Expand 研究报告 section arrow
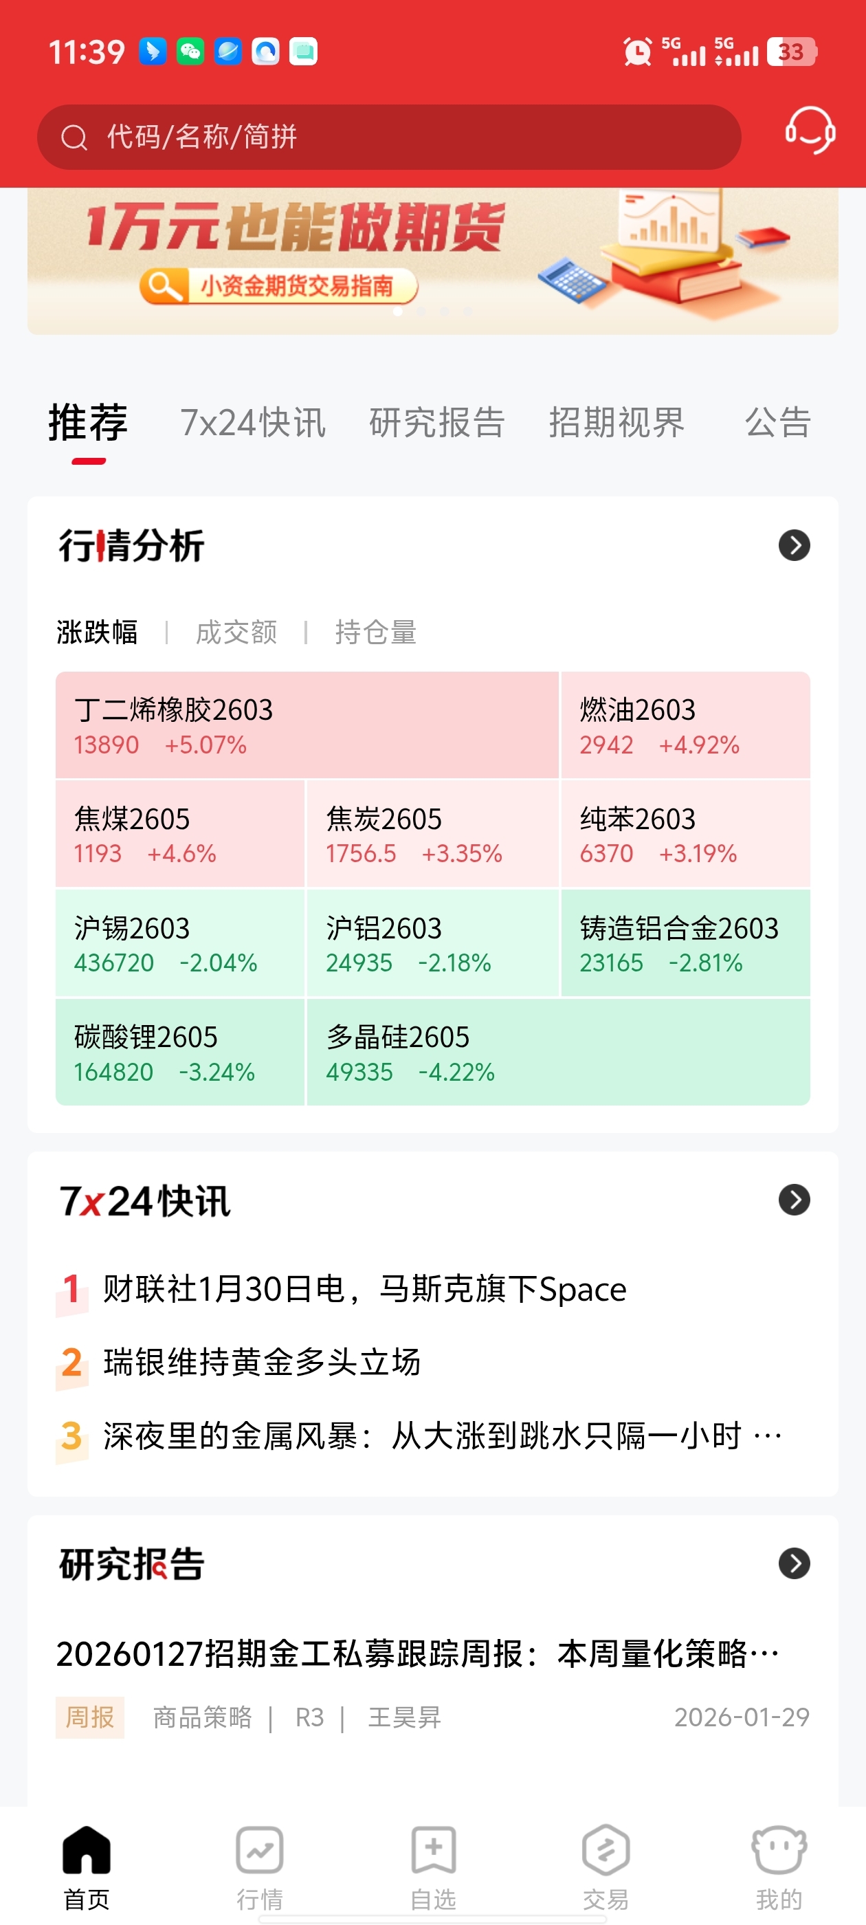The width and height of the screenshot is (866, 1925). pos(795,1563)
